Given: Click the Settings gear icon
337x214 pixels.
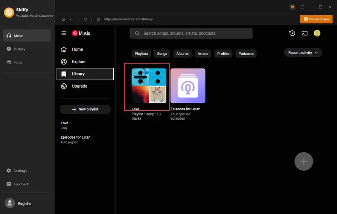Looking at the screenshot, I should click(8, 171).
